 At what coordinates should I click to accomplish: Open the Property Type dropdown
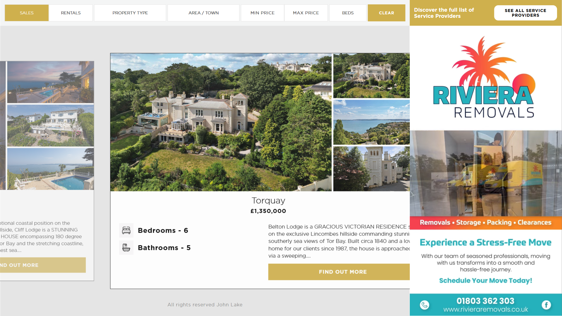click(130, 13)
